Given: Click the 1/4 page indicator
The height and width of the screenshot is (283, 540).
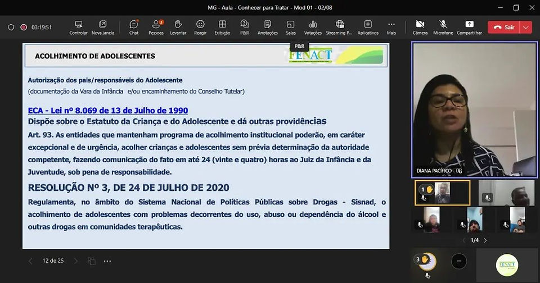Looking at the screenshot, I should [475, 240].
